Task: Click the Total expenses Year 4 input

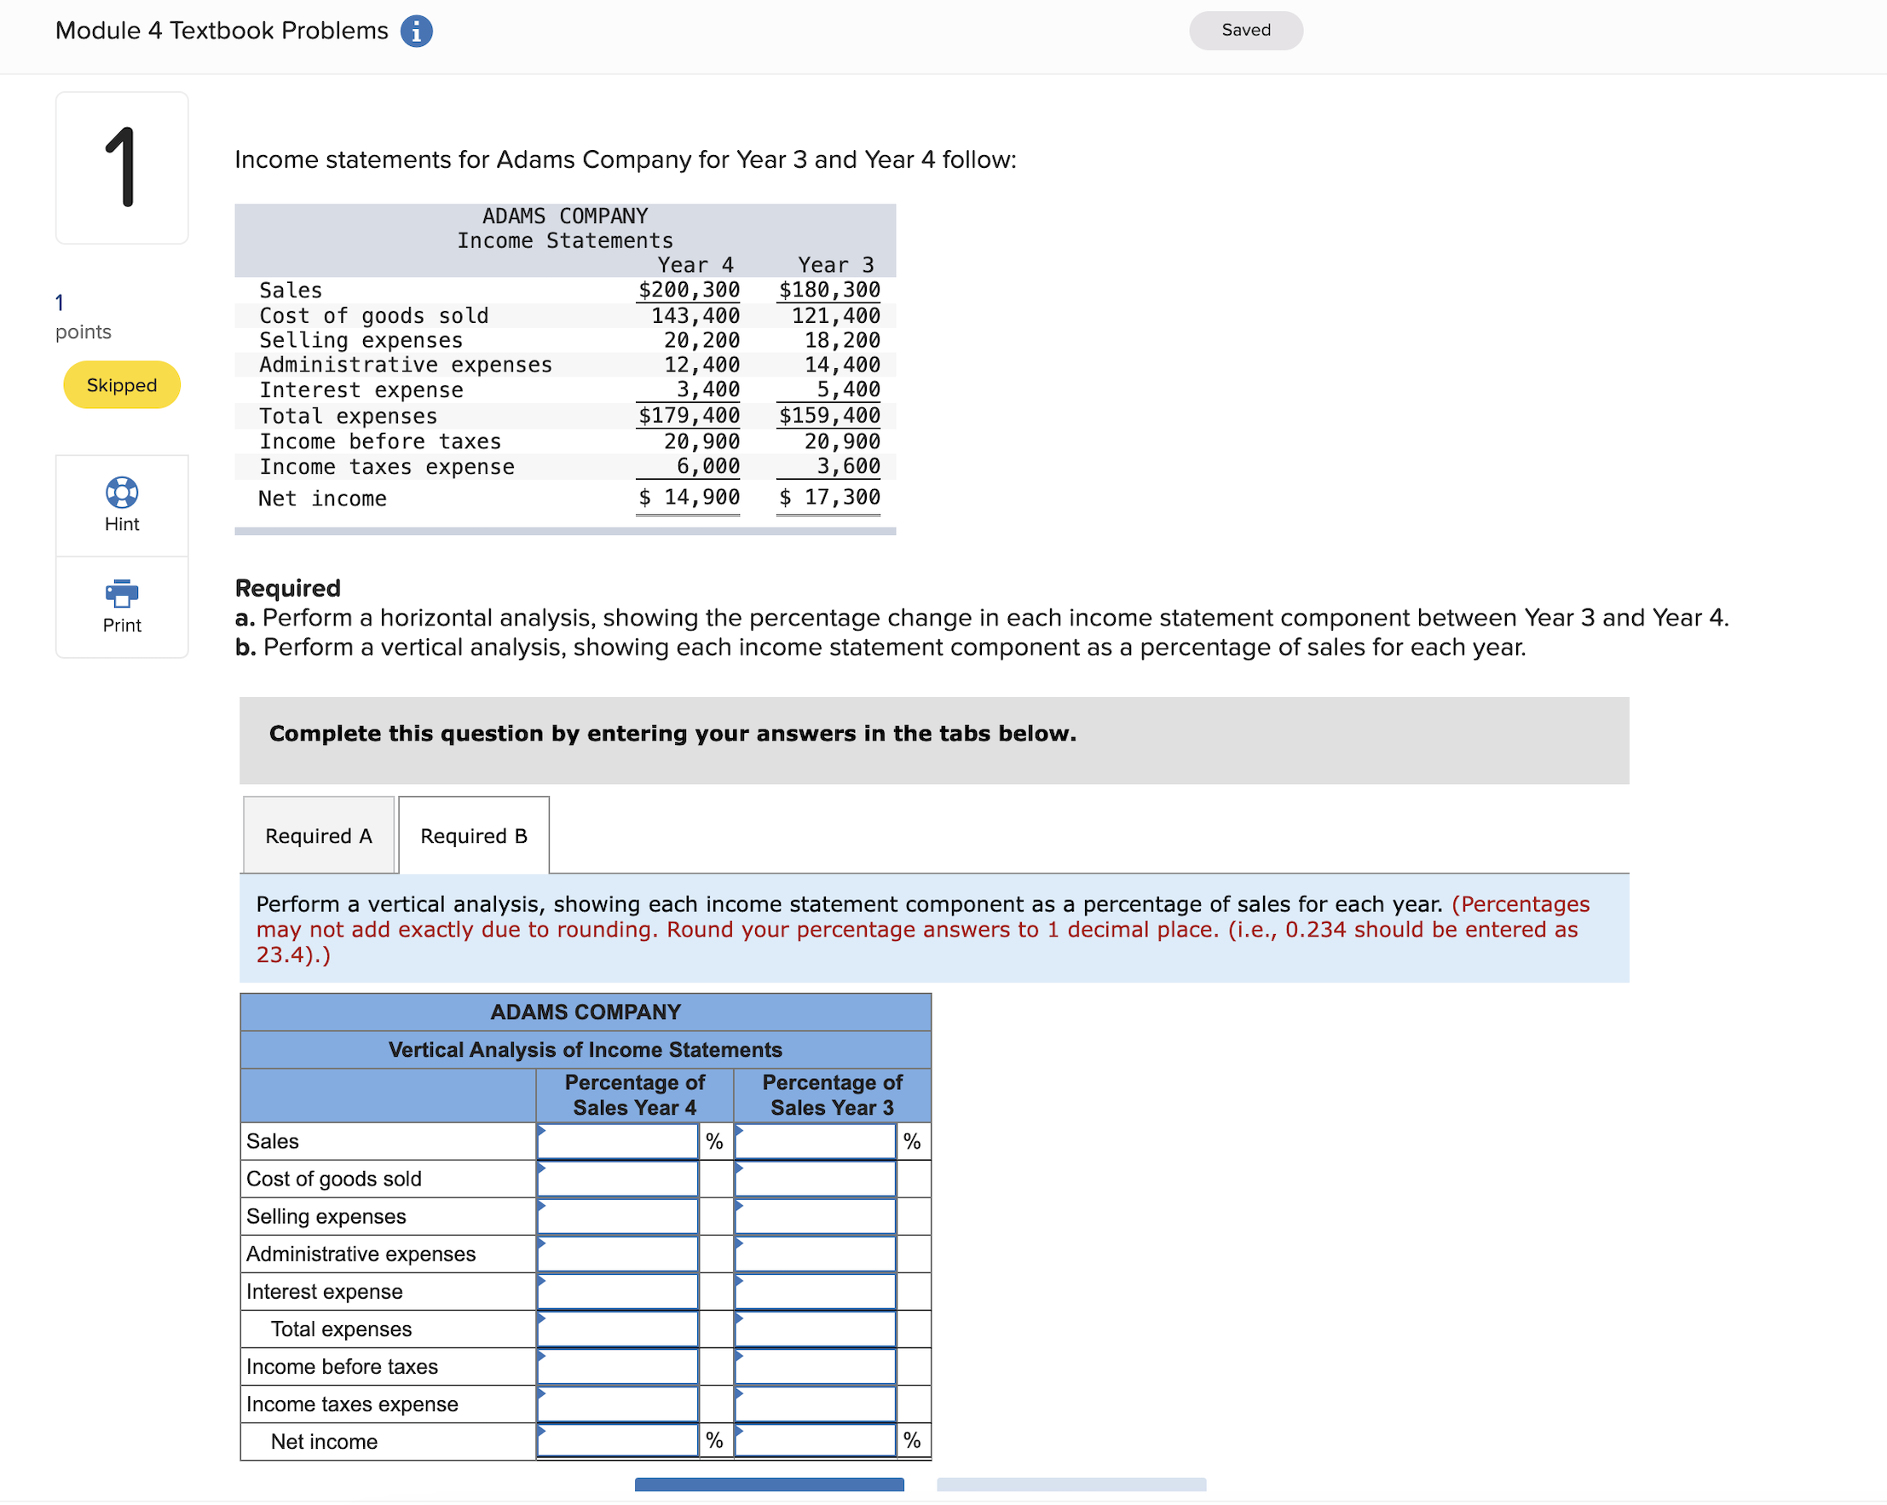Action: tap(617, 1329)
